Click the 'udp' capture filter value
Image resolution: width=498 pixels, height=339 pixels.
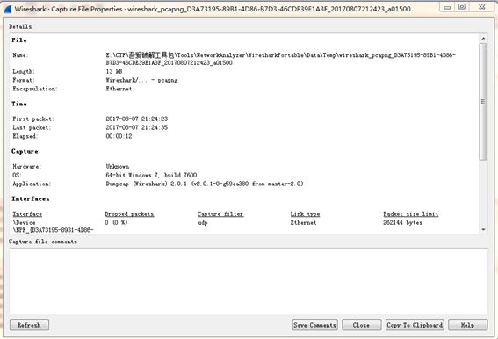(x=202, y=223)
